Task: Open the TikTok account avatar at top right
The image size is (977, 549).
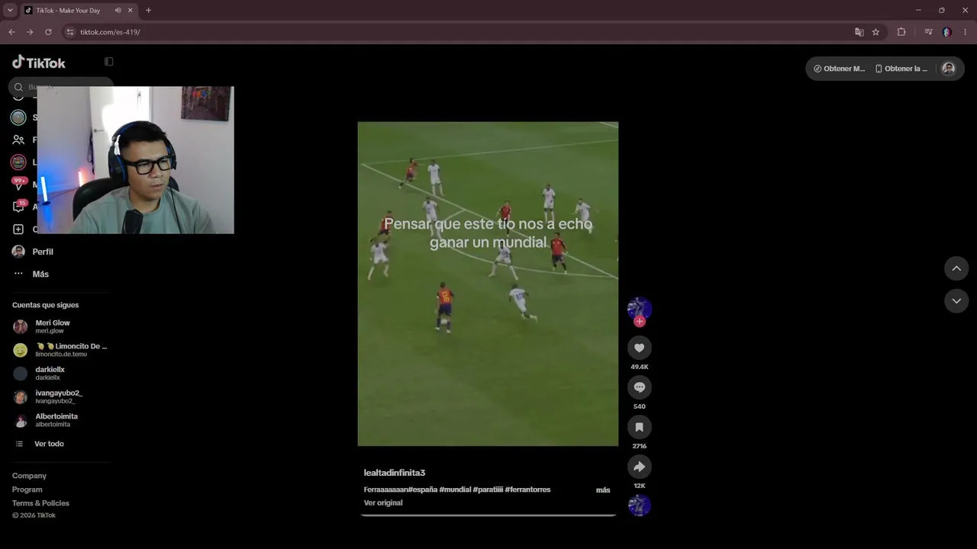Action: [x=948, y=69]
